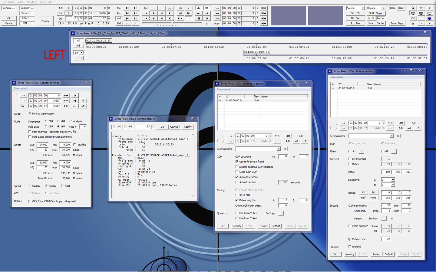The image size is (436, 272).
Task: Click the fast forward double-arrow button
Action: coord(189,13)
